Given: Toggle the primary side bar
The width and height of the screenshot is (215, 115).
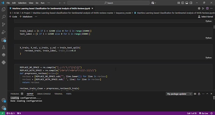Looking at the screenshot, I should 183,3.
